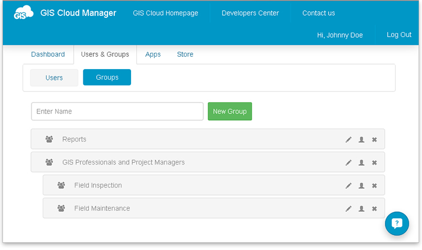This screenshot has height=250, width=422.
Task: Go to the Store tab
Action: (x=185, y=54)
